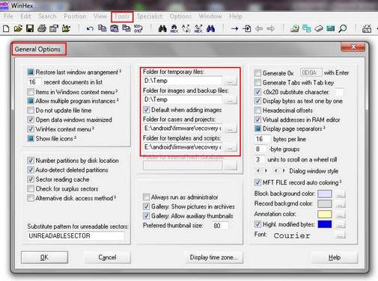This screenshot has width=378, height=281.
Task: Click the Copy block toolbar icon
Action: [x=102, y=28]
